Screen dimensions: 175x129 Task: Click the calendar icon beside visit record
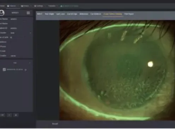[x=4, y=69]
